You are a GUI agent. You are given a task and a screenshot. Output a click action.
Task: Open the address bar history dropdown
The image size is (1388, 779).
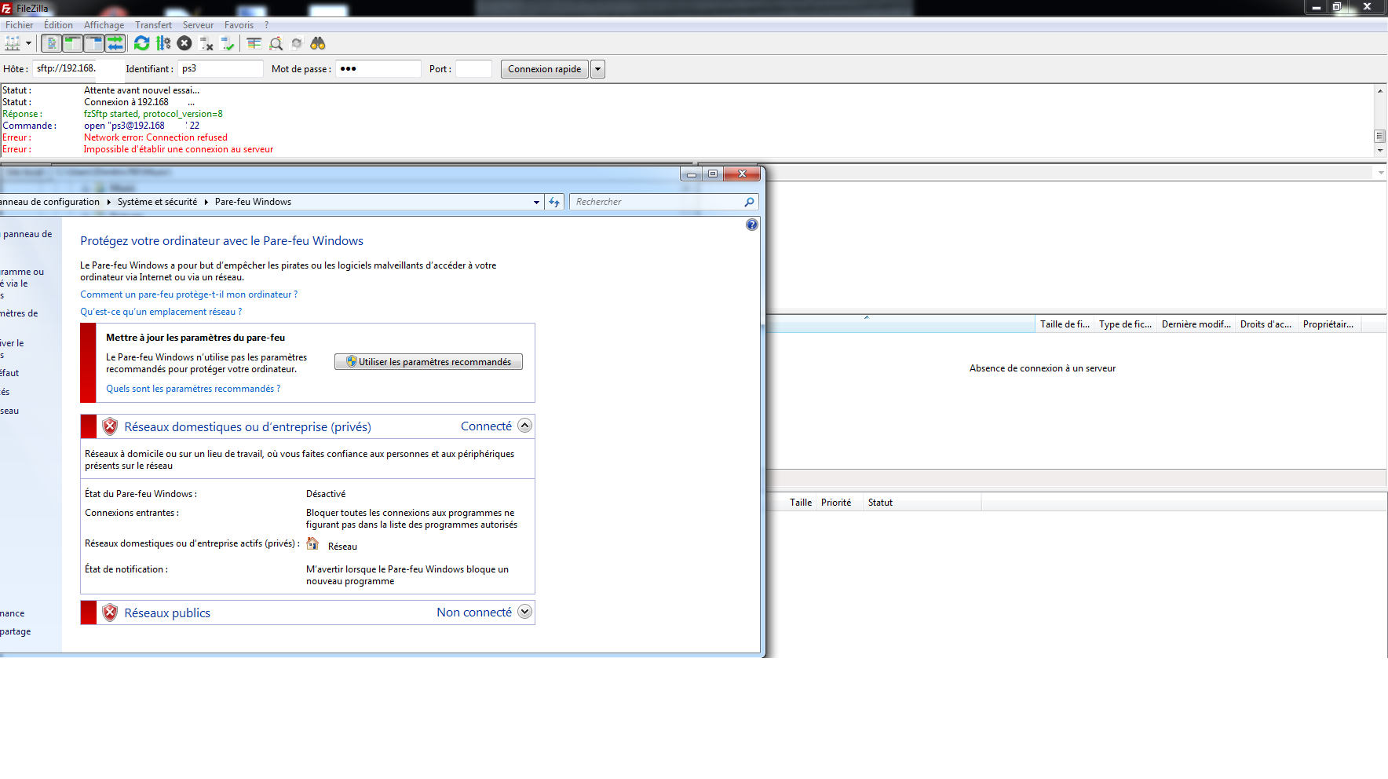(537, 202)
